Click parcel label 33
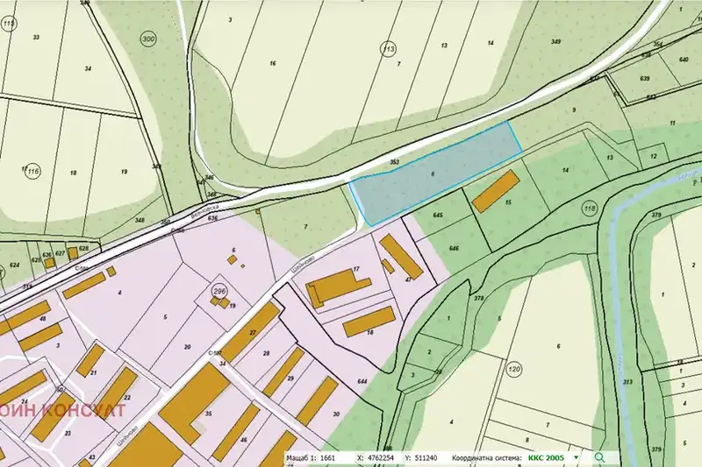Image resolution: width=702 pixels, height=467 pixels. [x=36, y=38]
